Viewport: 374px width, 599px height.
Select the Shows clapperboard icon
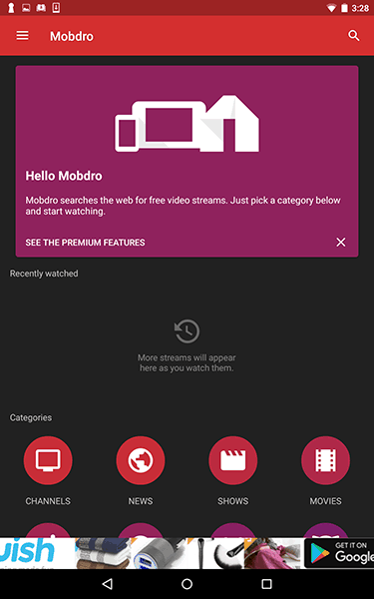pos(232,460)
